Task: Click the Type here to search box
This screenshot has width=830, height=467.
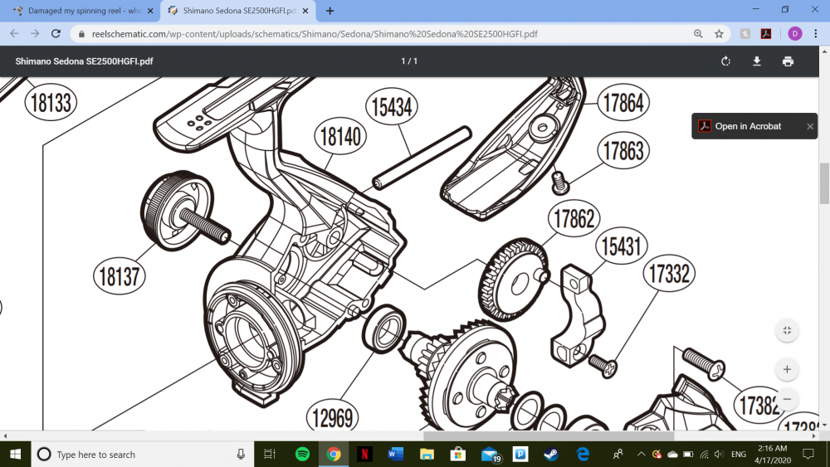Action: click(143, 455)
